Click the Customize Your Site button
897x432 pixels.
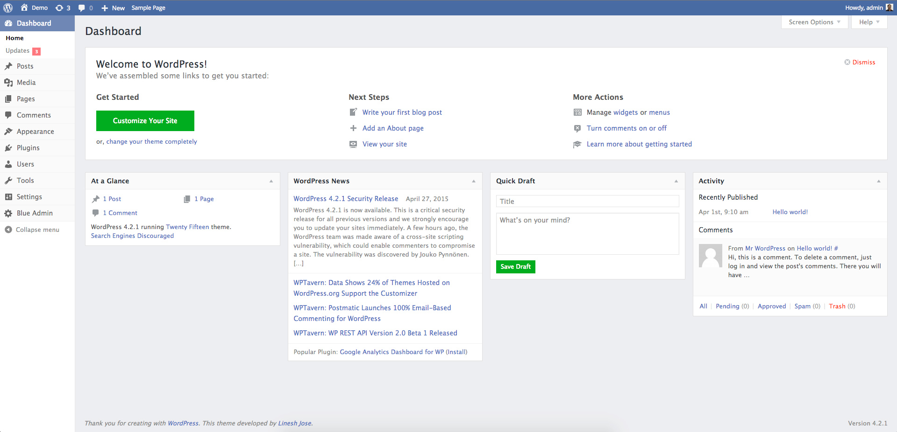[145, 121]
